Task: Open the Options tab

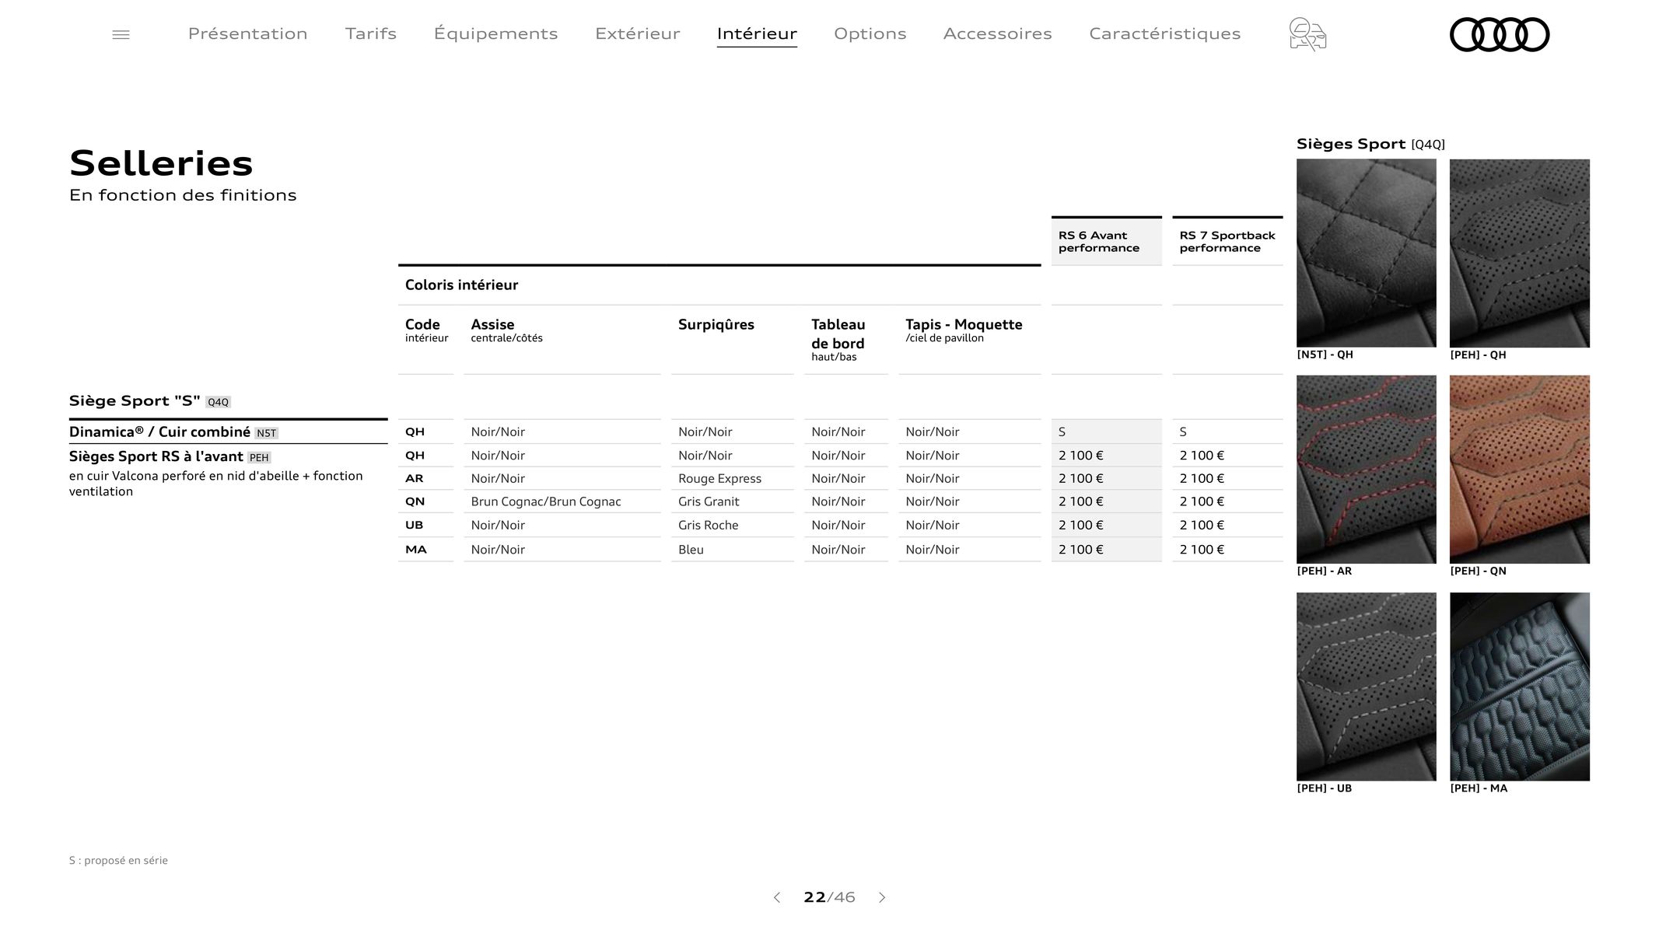Action: 870,33
